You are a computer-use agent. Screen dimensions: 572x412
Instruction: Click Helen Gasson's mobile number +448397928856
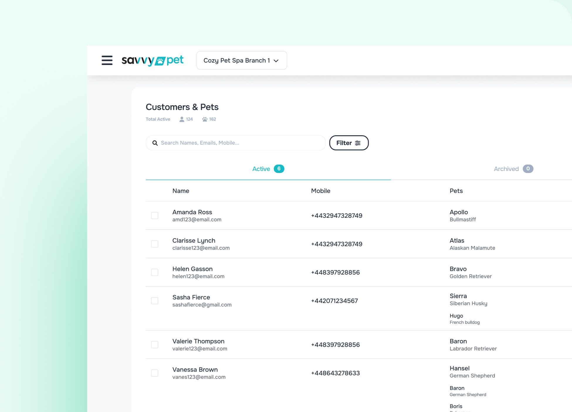point(335,273)
